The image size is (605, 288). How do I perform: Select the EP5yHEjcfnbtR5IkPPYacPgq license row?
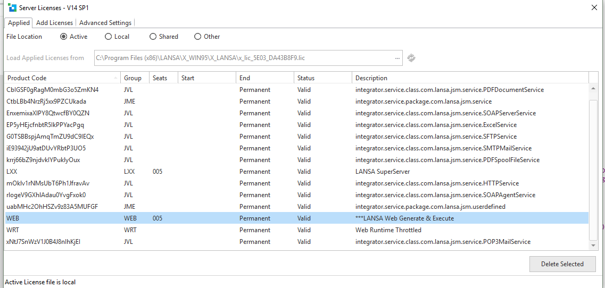tap(296, 125)
